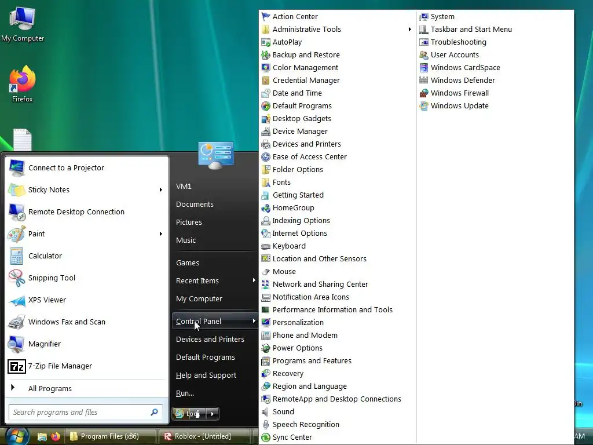Switch to Roblox - [Untitled] taskbar window
This screenshot has height=445, width=593.
(x=204, y=436)
